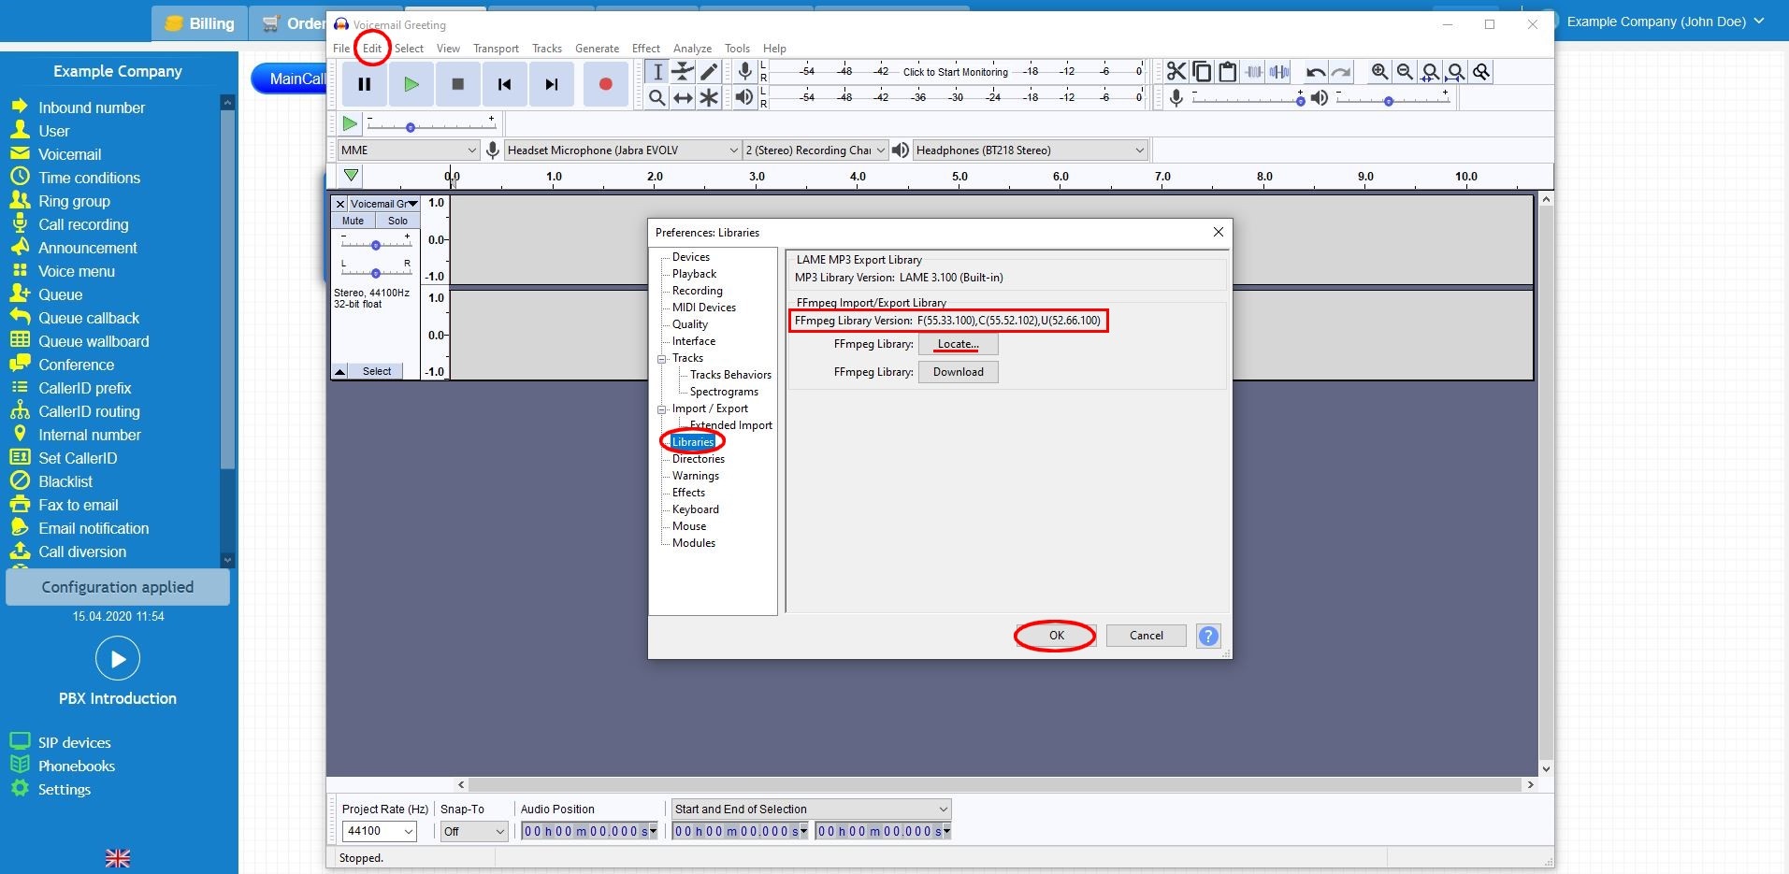Collapse the Import / Export tree node
Viewport: 1789px width, 874px height.
[662, 408]
